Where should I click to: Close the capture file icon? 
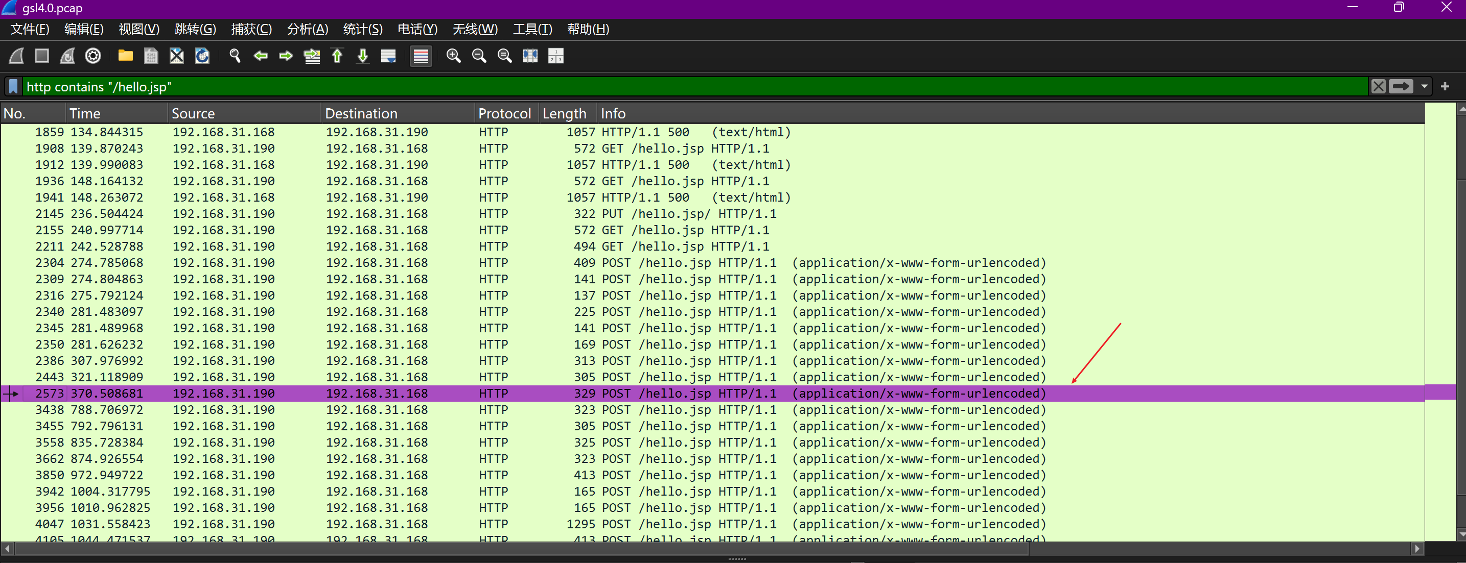[176, 56]
